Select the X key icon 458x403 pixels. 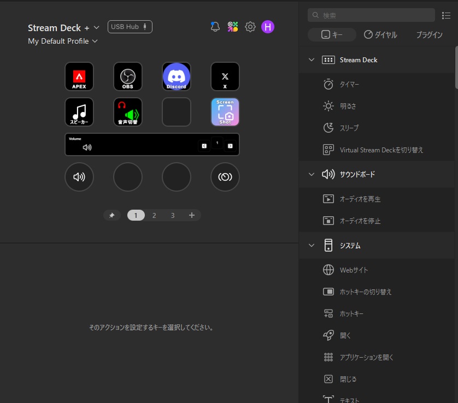[x=225, y=76]
